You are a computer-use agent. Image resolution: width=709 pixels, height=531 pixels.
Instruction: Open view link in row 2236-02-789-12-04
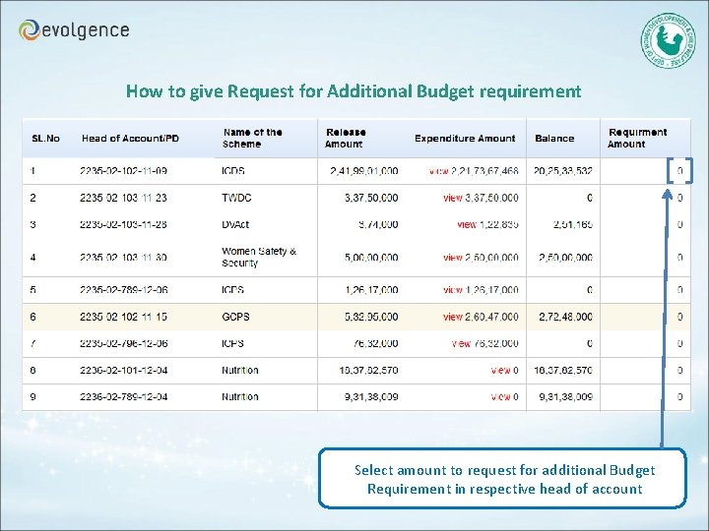click(x=500, y=397)
